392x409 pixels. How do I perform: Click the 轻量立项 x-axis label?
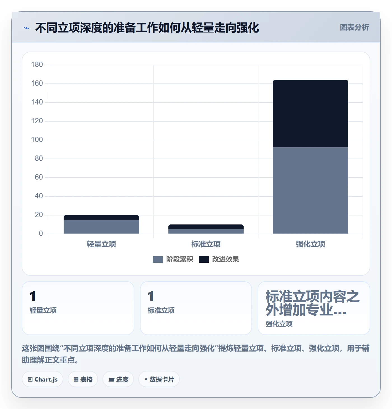[101, 244]
